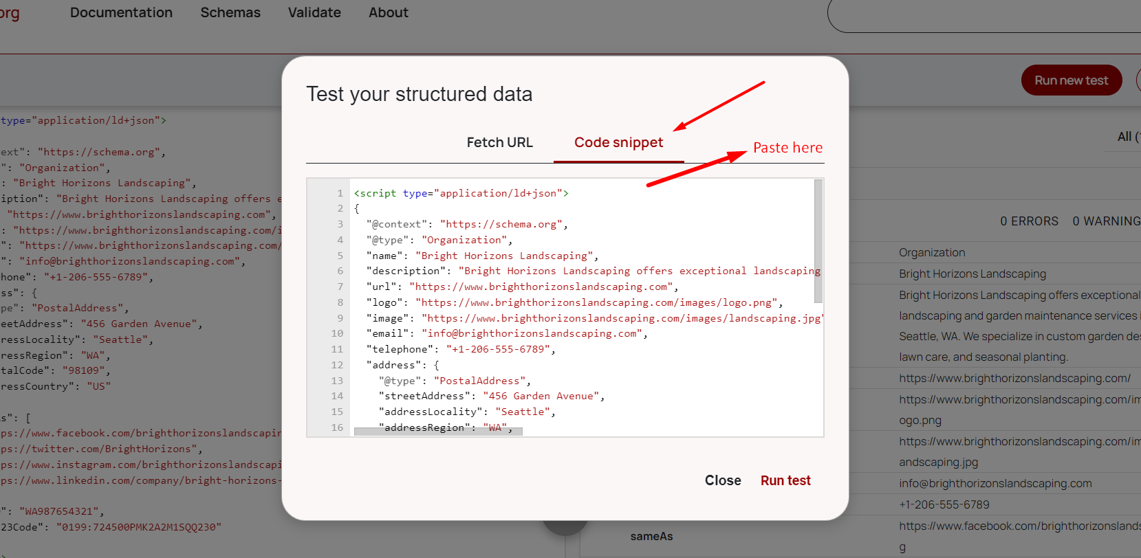The width and height of the screenshot is (1141, 558).
Task: Click the linkedin.com company URL in background code
Action: pyautogui.click(x=141, y=480)
